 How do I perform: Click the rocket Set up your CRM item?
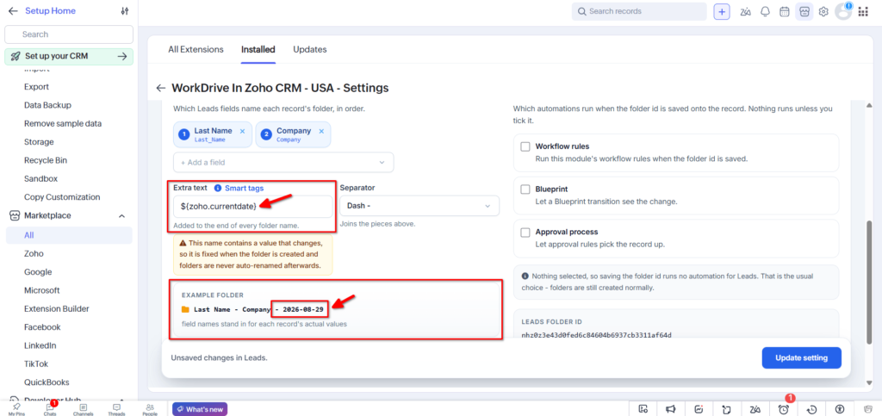pyautogui.click(x=69, y=56)
